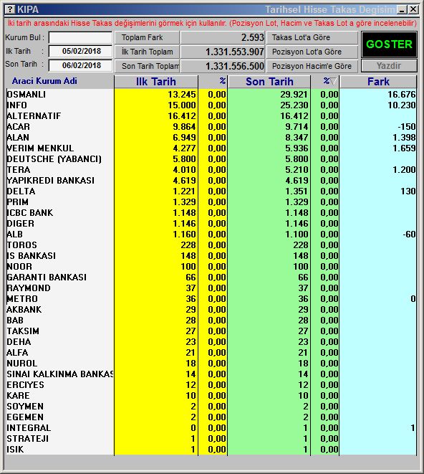This screenshot has height=474, width=424.
Task: Select the ICBC BANK row
Action: (211, 213)
